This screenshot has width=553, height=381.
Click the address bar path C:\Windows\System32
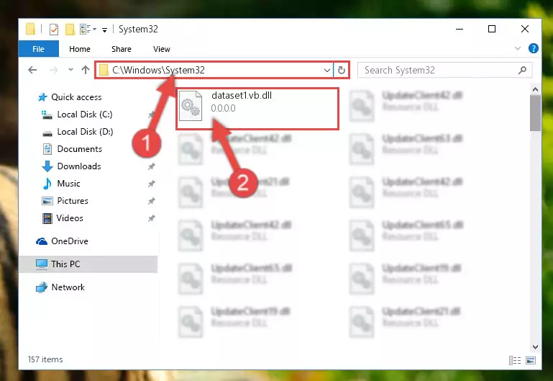(158, 70)
